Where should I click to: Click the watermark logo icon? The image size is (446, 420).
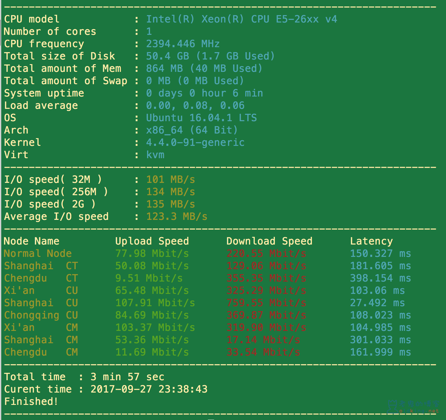pyautogui.click(x=392, y=406)
